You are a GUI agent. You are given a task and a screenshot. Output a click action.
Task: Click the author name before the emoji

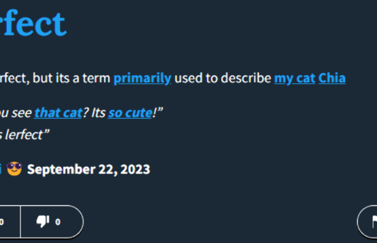point(1,169)
